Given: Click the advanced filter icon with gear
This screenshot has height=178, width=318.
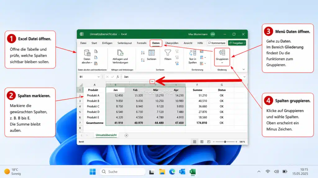Looking at the screenshot, I should point(177,64).
